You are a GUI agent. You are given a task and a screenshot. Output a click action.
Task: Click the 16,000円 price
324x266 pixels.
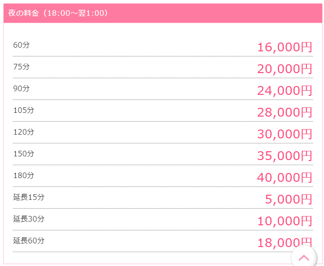[285, 47]
